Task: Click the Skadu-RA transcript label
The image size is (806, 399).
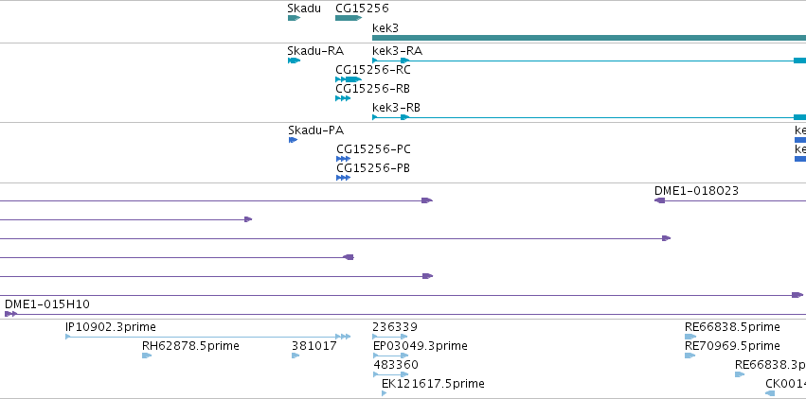Action: [315, 51]
